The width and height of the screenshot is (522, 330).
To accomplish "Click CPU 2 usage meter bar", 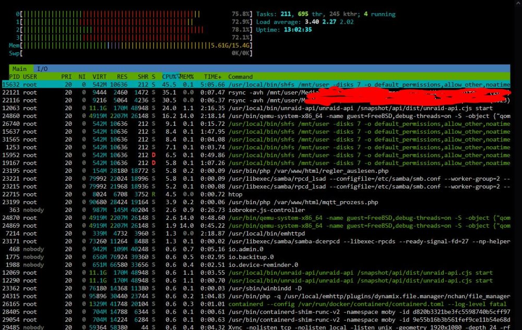I will pyautogui.click(x=134, y=30).
